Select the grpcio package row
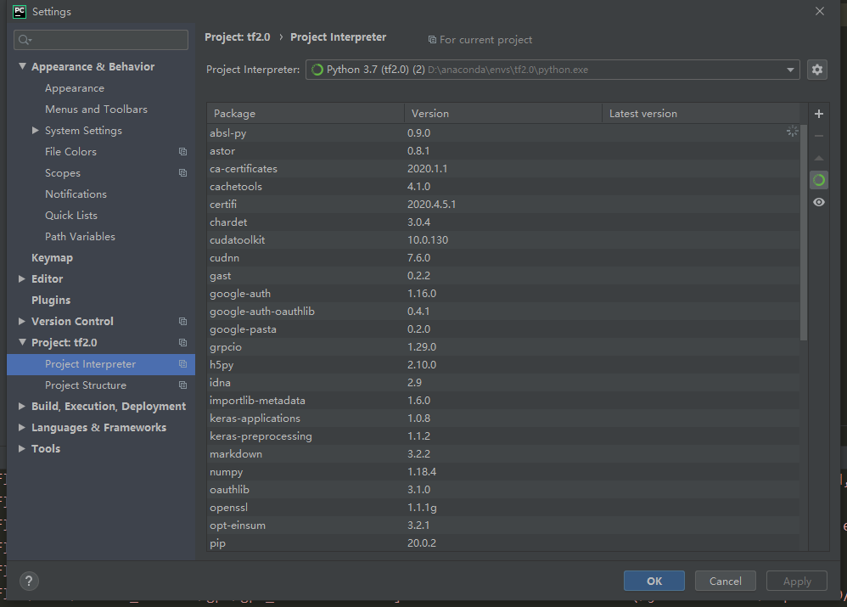This screenshot has height=607, width=847. [x=503, y=347]
